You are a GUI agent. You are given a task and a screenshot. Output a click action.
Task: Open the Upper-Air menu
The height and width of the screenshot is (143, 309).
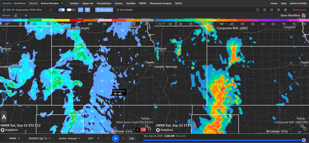tap(88, 3)
